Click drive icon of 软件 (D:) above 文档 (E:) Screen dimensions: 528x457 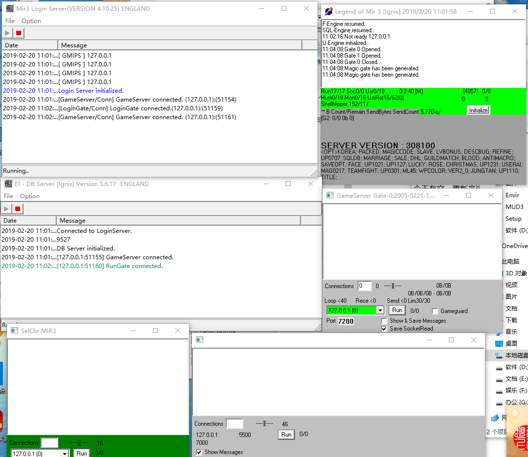pos(499,368)
